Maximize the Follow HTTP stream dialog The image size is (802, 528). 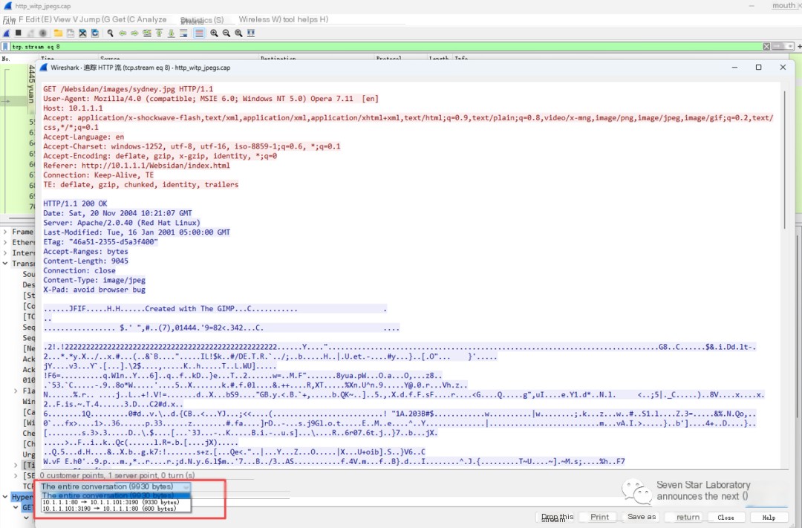click(x=758, y=68)
